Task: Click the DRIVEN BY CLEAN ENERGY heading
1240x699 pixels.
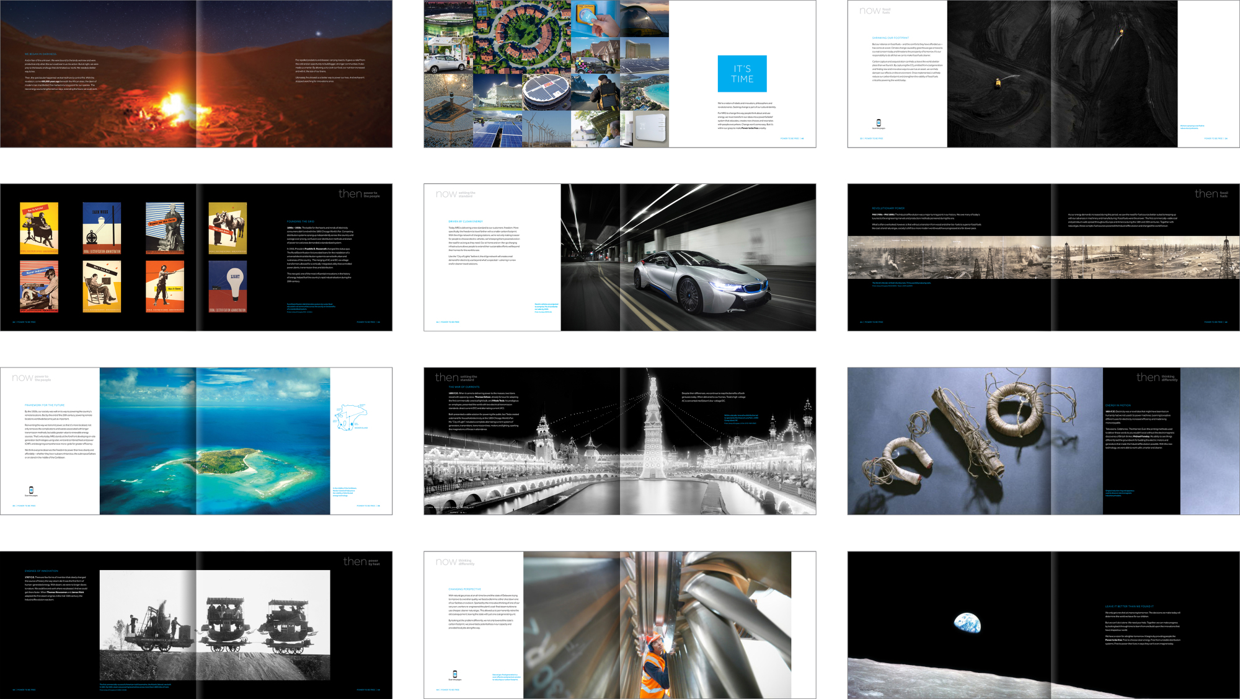Action: tap(466, 221)
